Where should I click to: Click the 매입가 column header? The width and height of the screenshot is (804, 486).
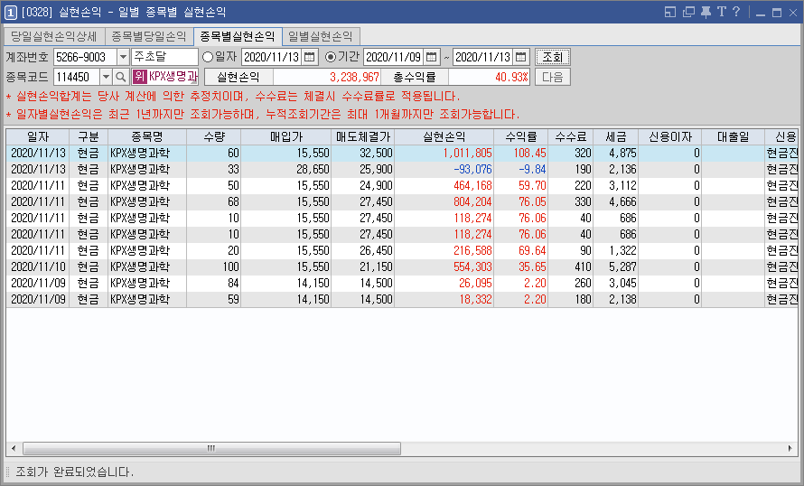(286, 137)
